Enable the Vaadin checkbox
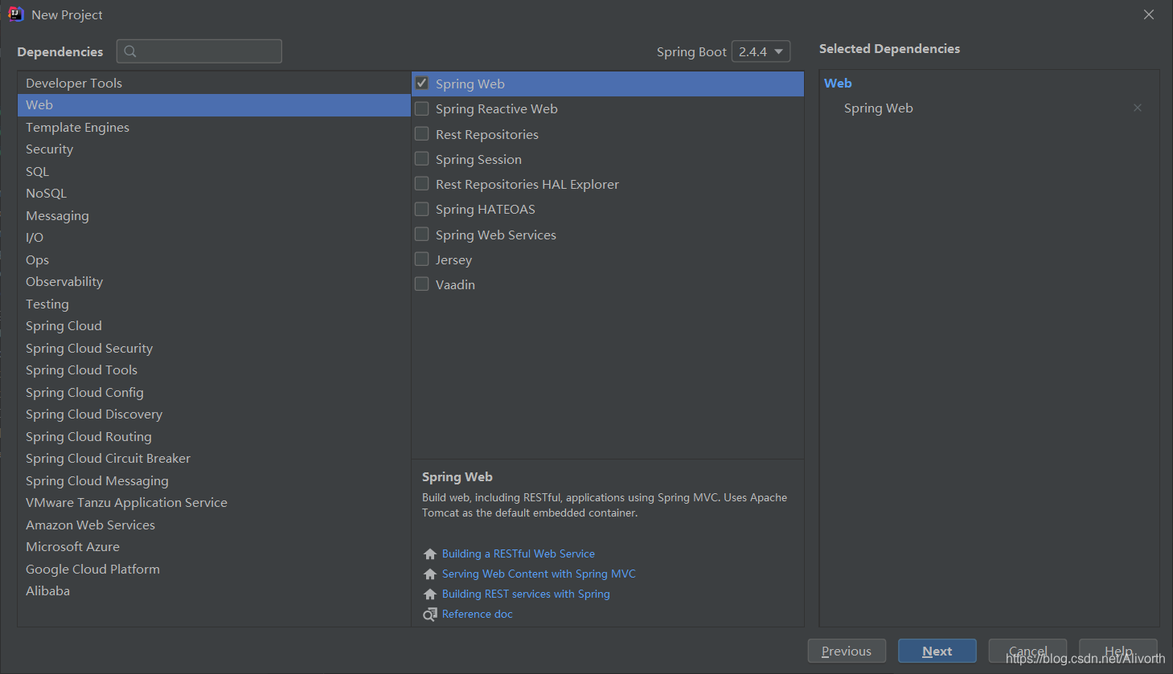The image size is (1173, 674). click(421, 284)
